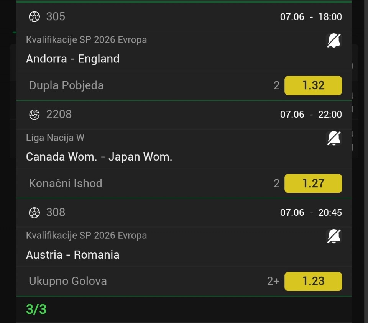The width and height of the screenshot is (368, 323).
Task: Click the 3/3 ticket counter
Action: coord(36,309)
